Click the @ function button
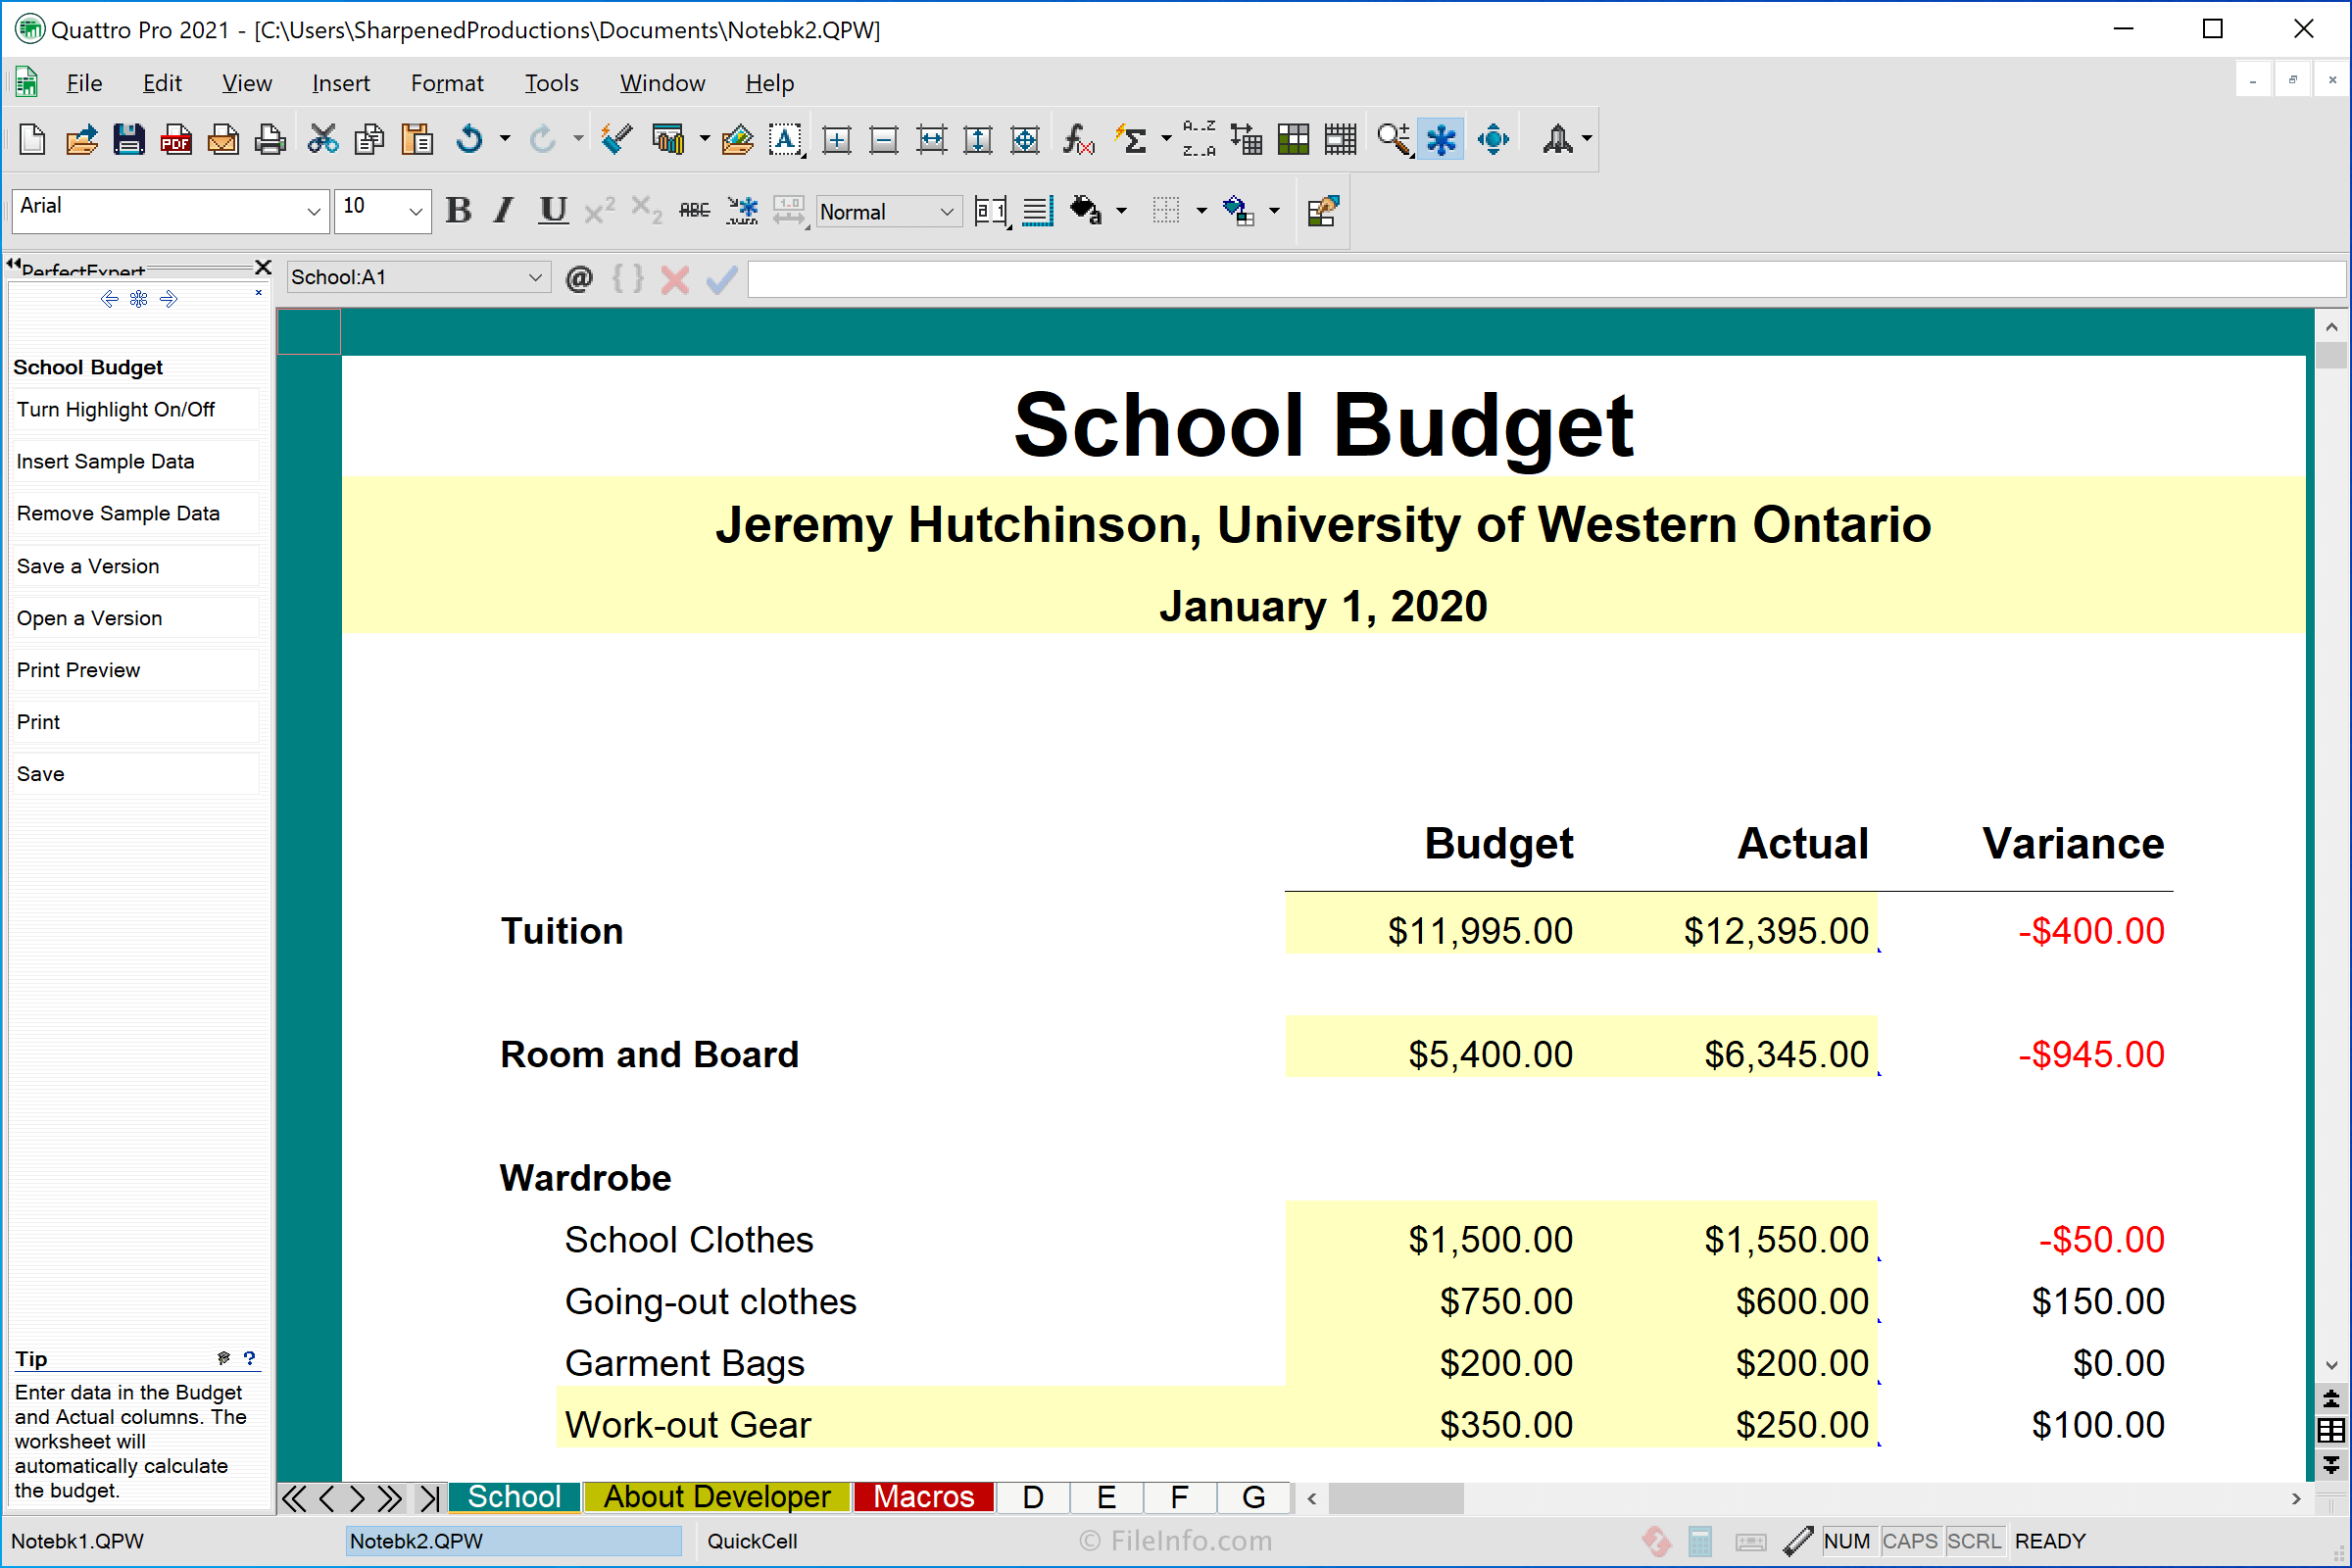2352x1568 pixels. tap(579, 278)
